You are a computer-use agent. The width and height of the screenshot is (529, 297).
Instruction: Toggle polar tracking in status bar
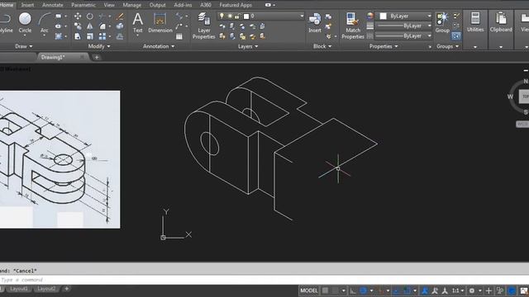[363, 290]
